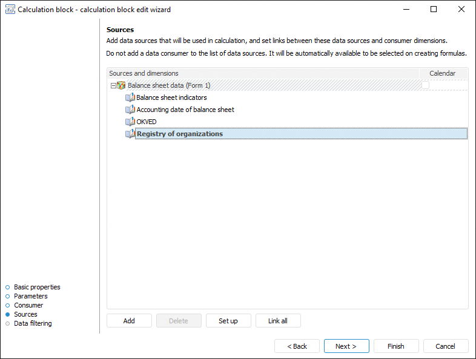This screenshot has height=359, width=476.
Task: Click the Balance sheet indicators dimension icon
Action: [130, 97]
